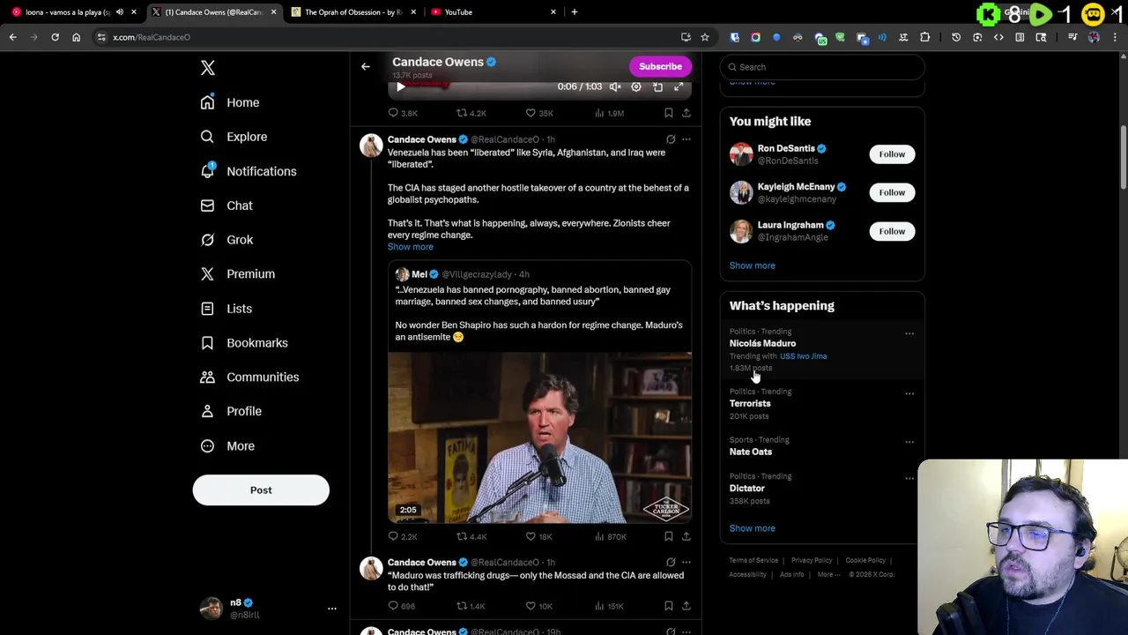This screenshot has height=635, width=1128.
Task: View analytics showing 870K views
Action: [611, 536]
